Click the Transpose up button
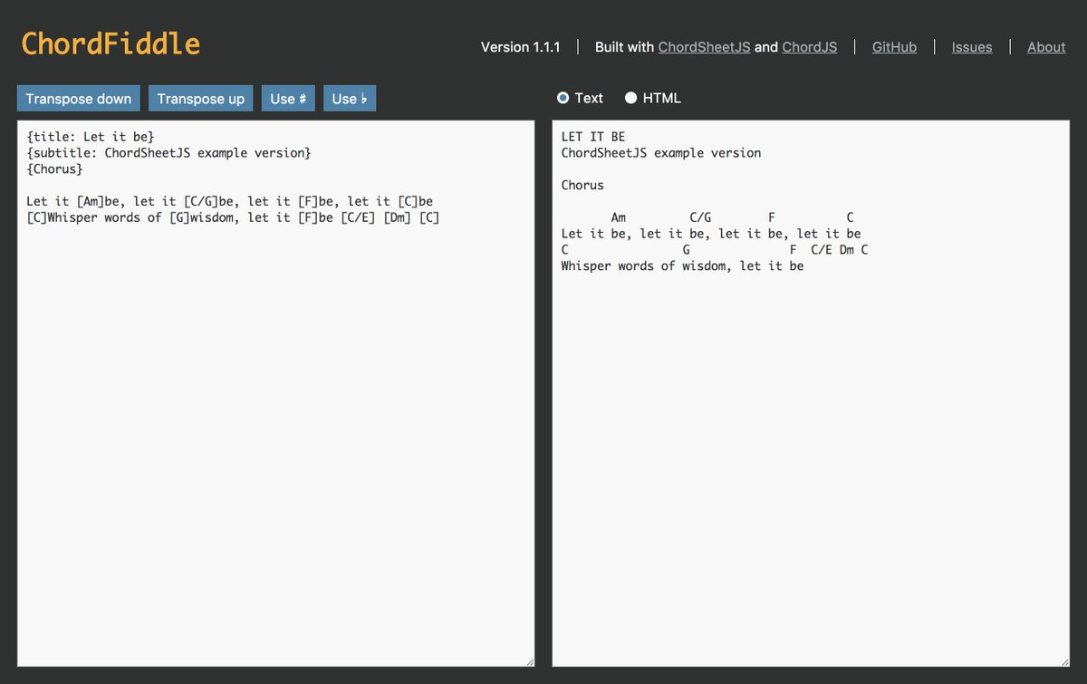Viewport: 1087px width, 684px height. pyautogui.click(x=201, y=99)
